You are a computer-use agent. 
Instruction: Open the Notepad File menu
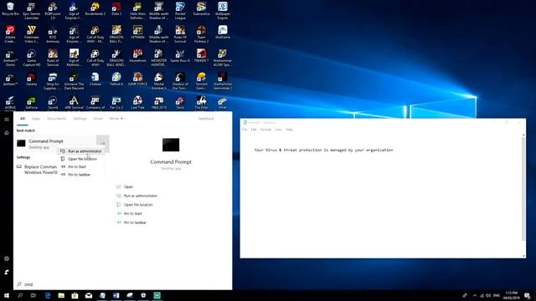245,130
